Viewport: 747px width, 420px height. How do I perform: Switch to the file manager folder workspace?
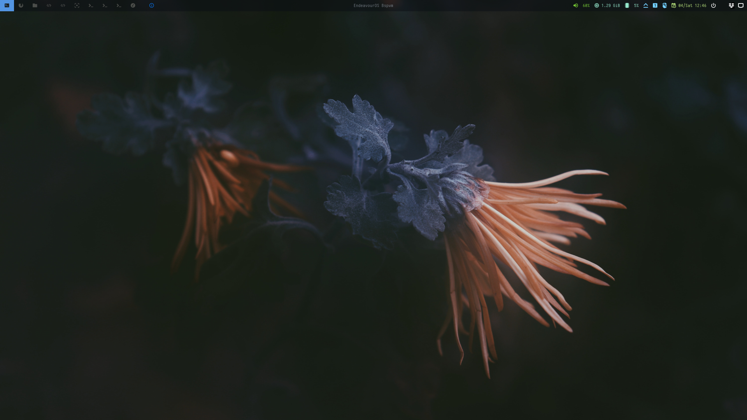coord(35,5)
